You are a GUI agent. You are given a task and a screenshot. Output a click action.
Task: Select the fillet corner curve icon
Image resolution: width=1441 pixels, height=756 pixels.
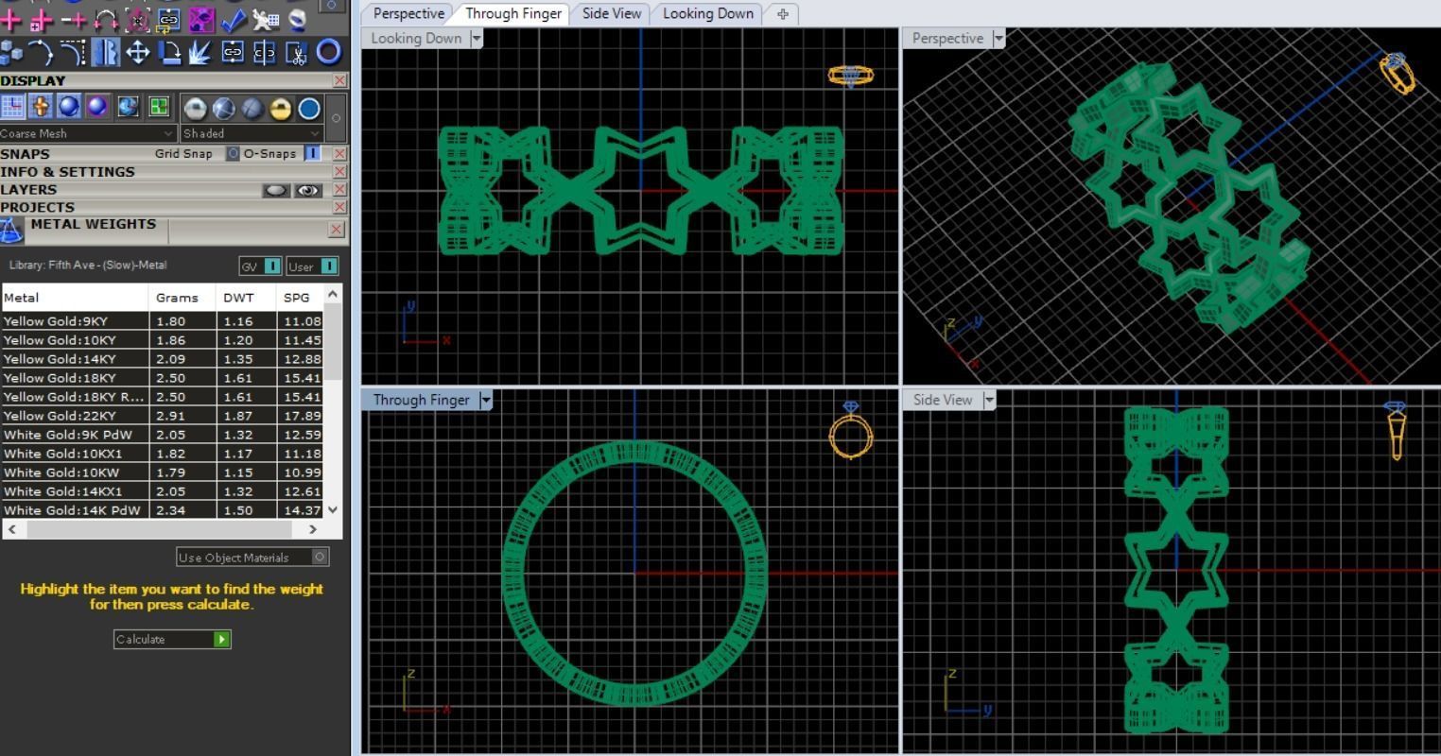coord(74,52)
